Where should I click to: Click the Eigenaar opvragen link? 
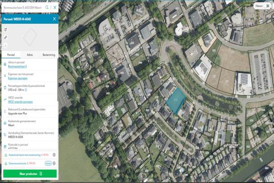(18, 78)
